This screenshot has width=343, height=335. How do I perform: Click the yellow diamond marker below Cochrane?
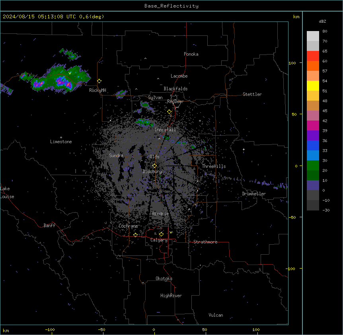[135, 235]
